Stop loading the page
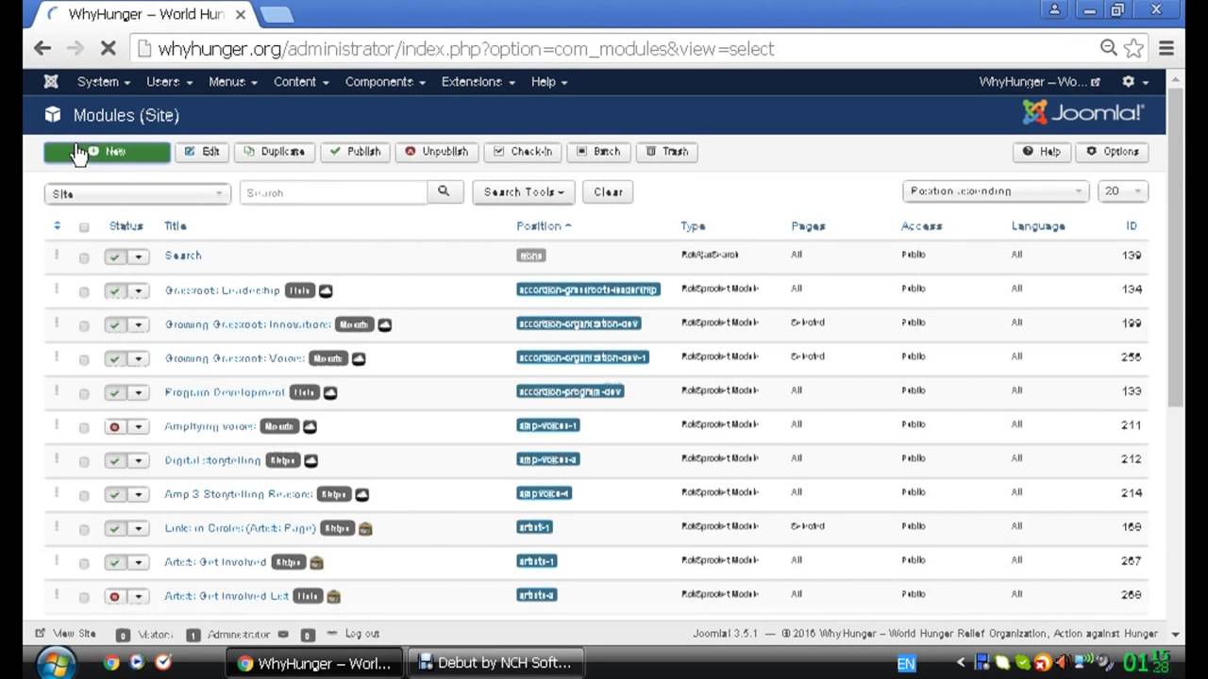The height and width of the screenshot is (679, 1208). click(x=108, y=48)
